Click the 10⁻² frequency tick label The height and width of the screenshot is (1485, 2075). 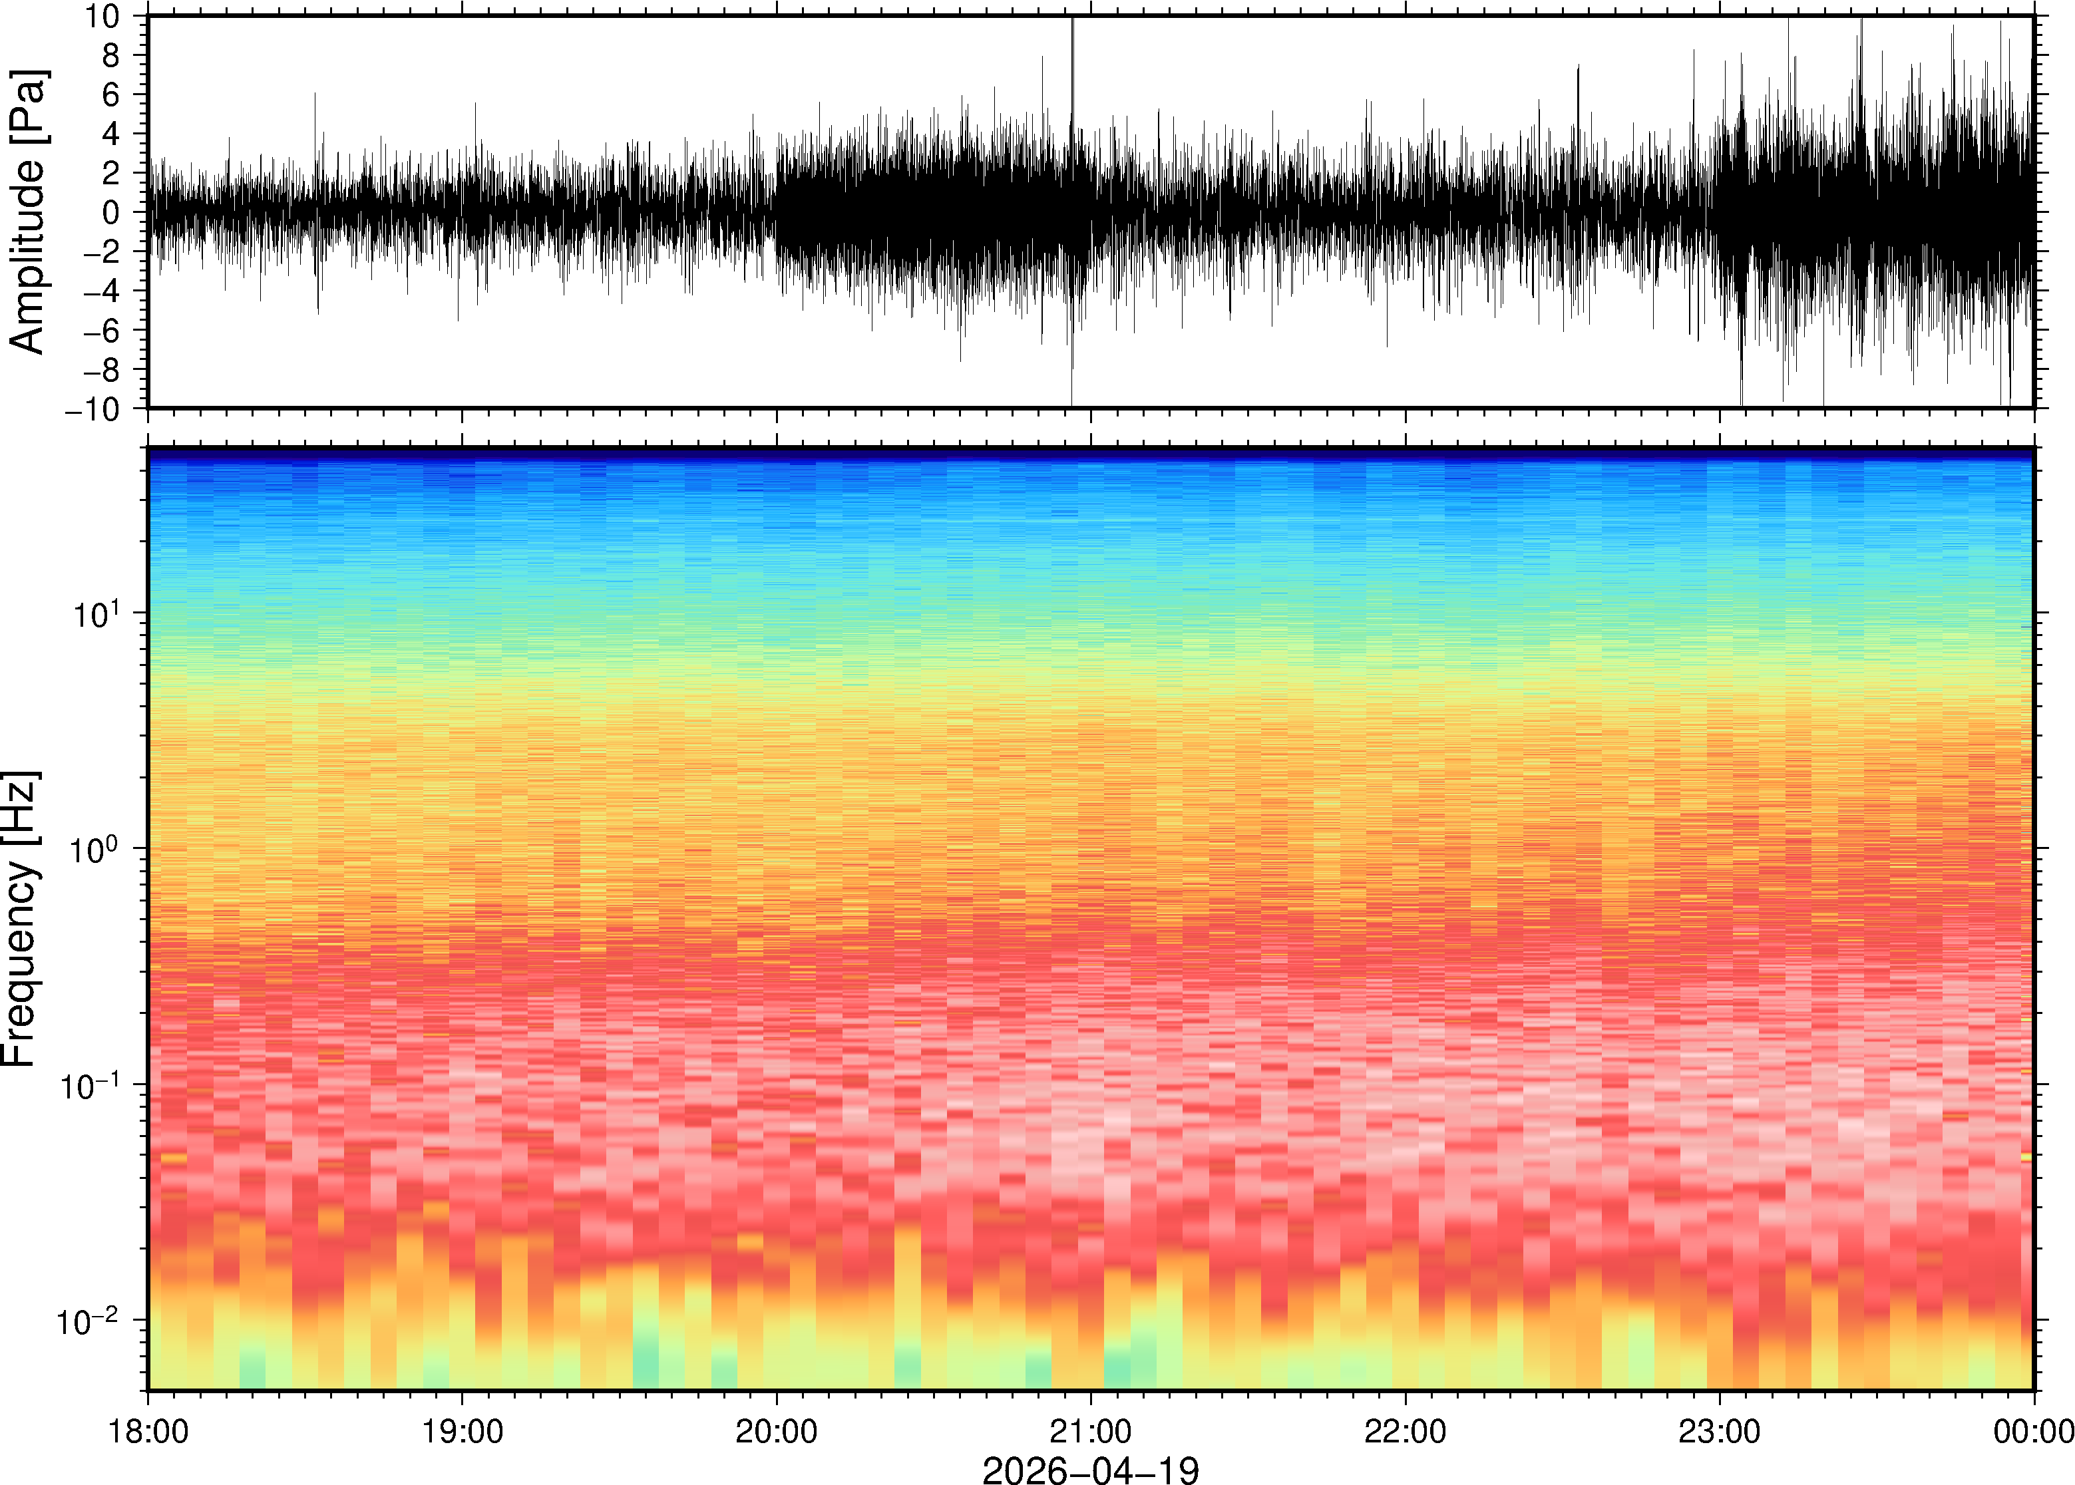point(88,1321)
